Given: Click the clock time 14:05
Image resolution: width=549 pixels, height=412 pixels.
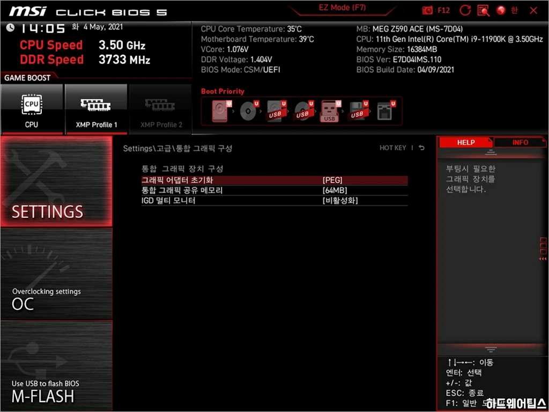Looking at the screenshot, I should [42, 28].
